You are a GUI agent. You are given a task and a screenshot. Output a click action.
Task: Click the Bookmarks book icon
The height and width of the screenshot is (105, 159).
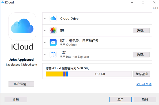point(53,55)
